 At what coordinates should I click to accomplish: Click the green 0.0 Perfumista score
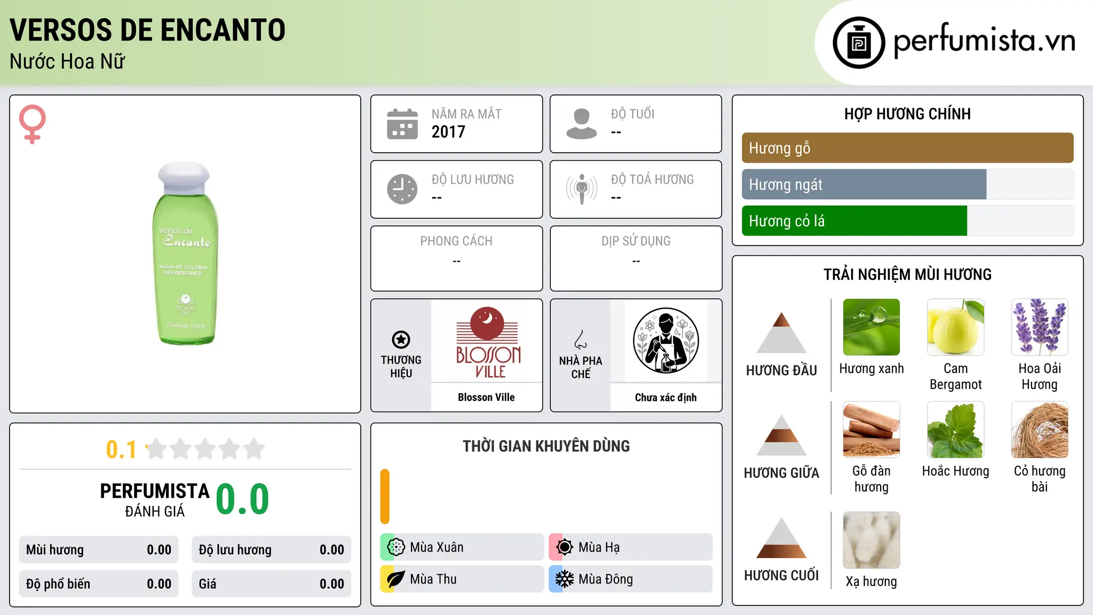click(243, 499)
